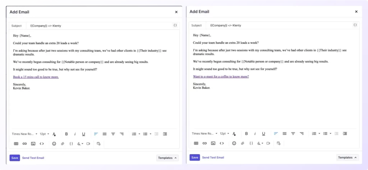Open 12pt font size dropdown, right dialog
The height and width of the screenshot is (170, 368).
[x=225, y=133]
